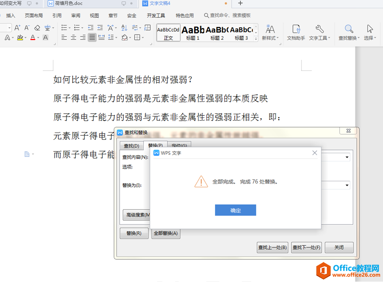Screen dimensions: 383x282
Task: Open the 引用 ribbon tab
Action: click(57, 16)
